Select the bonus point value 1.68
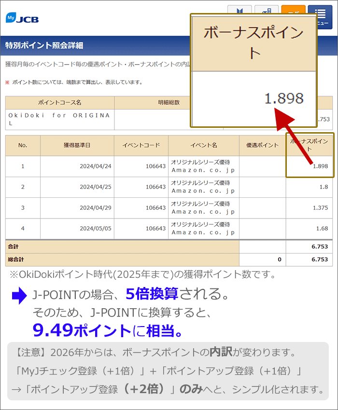This screenshot has width=338, height=410. pos(322,229)
